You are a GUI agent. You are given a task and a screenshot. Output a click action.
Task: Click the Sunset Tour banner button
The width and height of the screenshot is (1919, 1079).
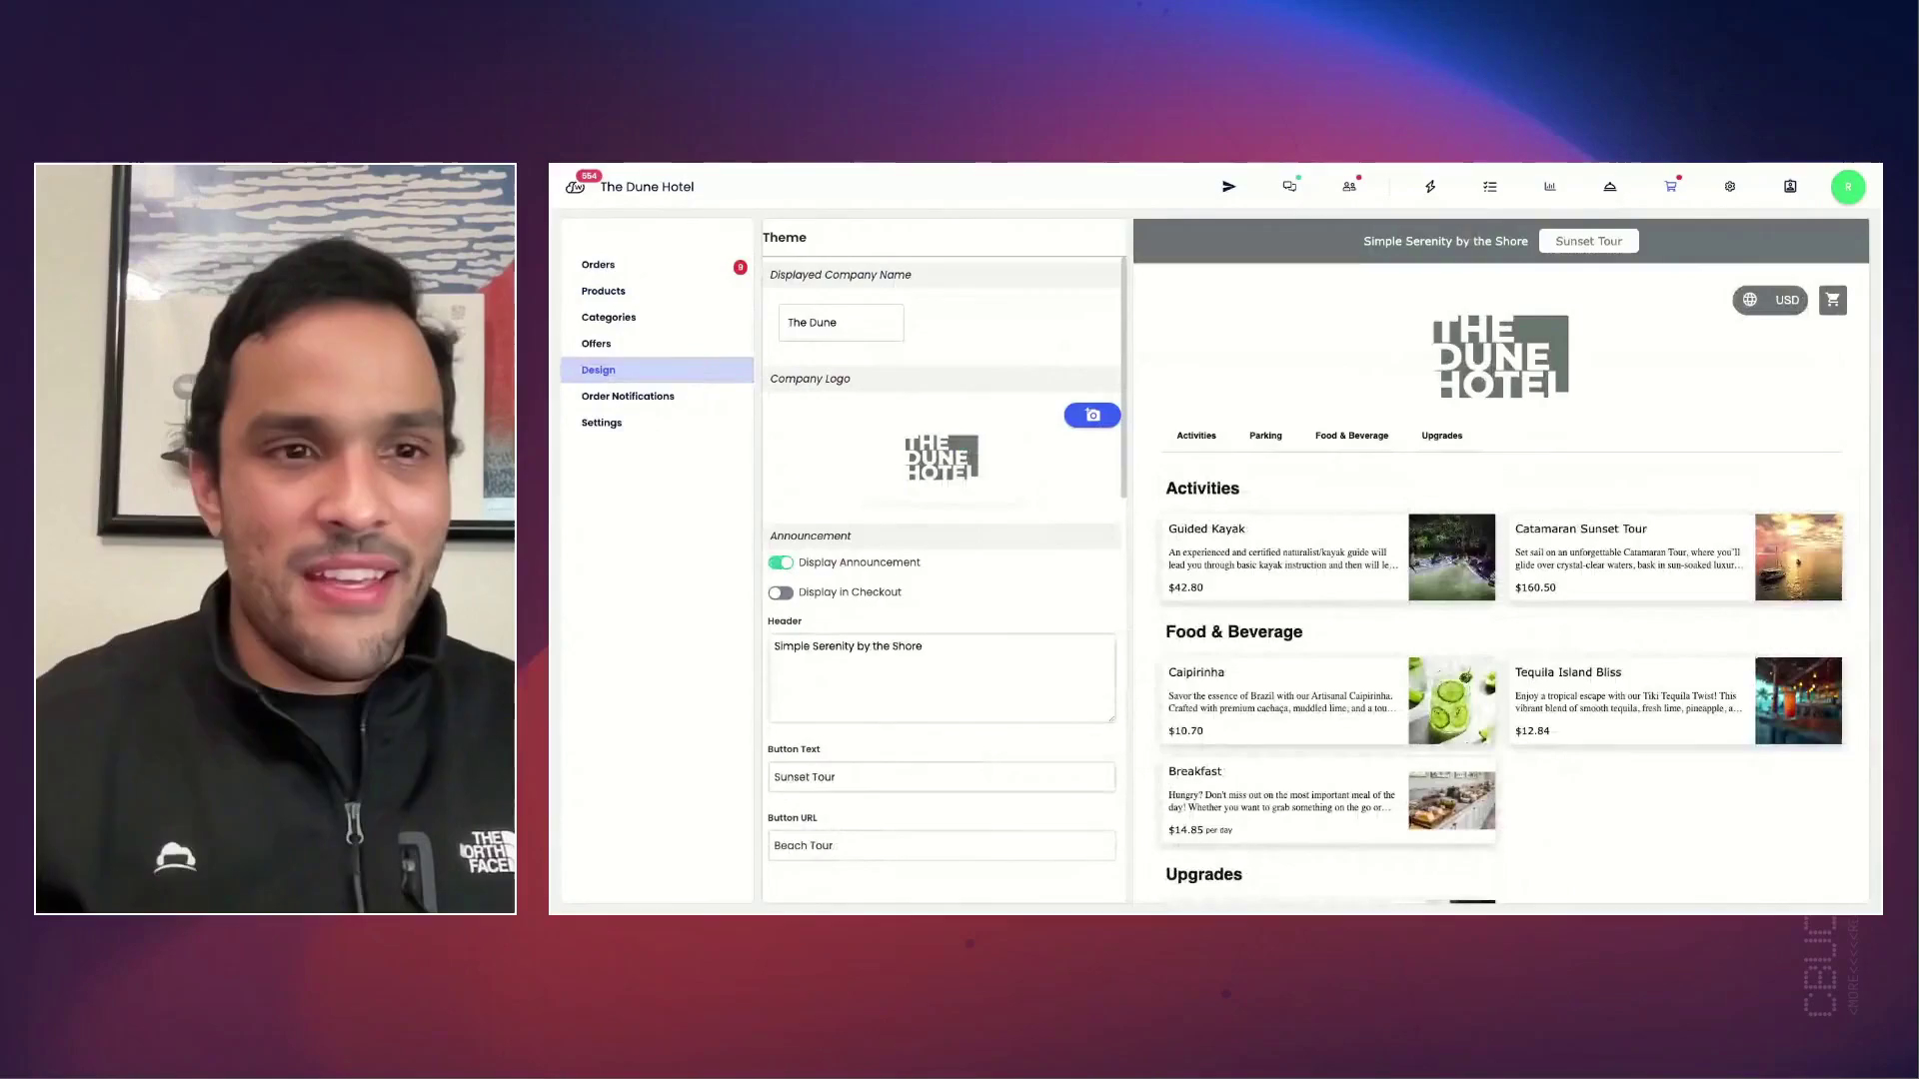1588,241
